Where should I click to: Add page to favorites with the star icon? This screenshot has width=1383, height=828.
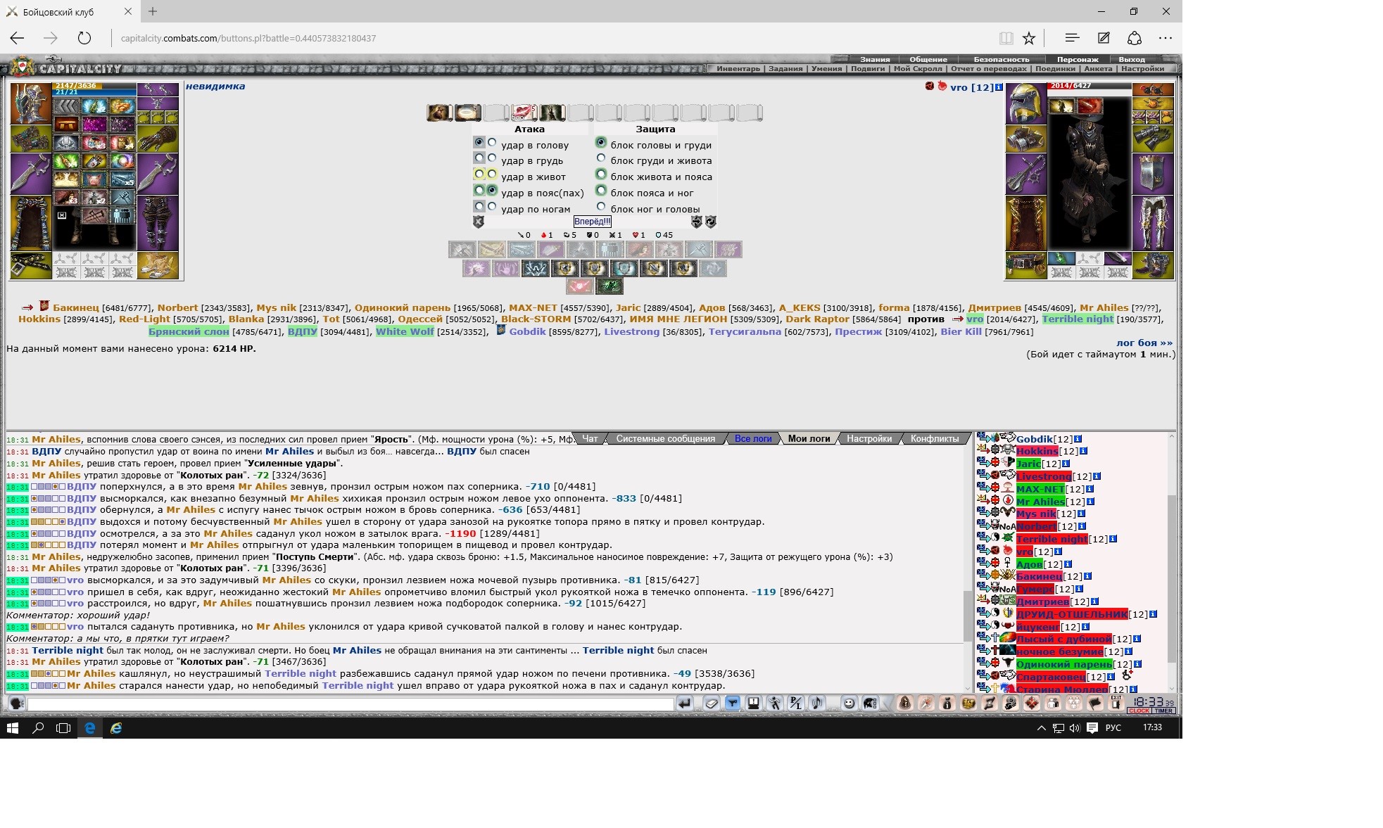1029,38
